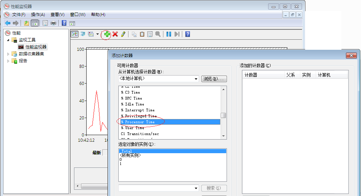Image resolution: width=361 pixels, height=196 pixels.
Task: Click the printer icon in main toolbar
Action: pyautogui.click(x=53, y=23)
